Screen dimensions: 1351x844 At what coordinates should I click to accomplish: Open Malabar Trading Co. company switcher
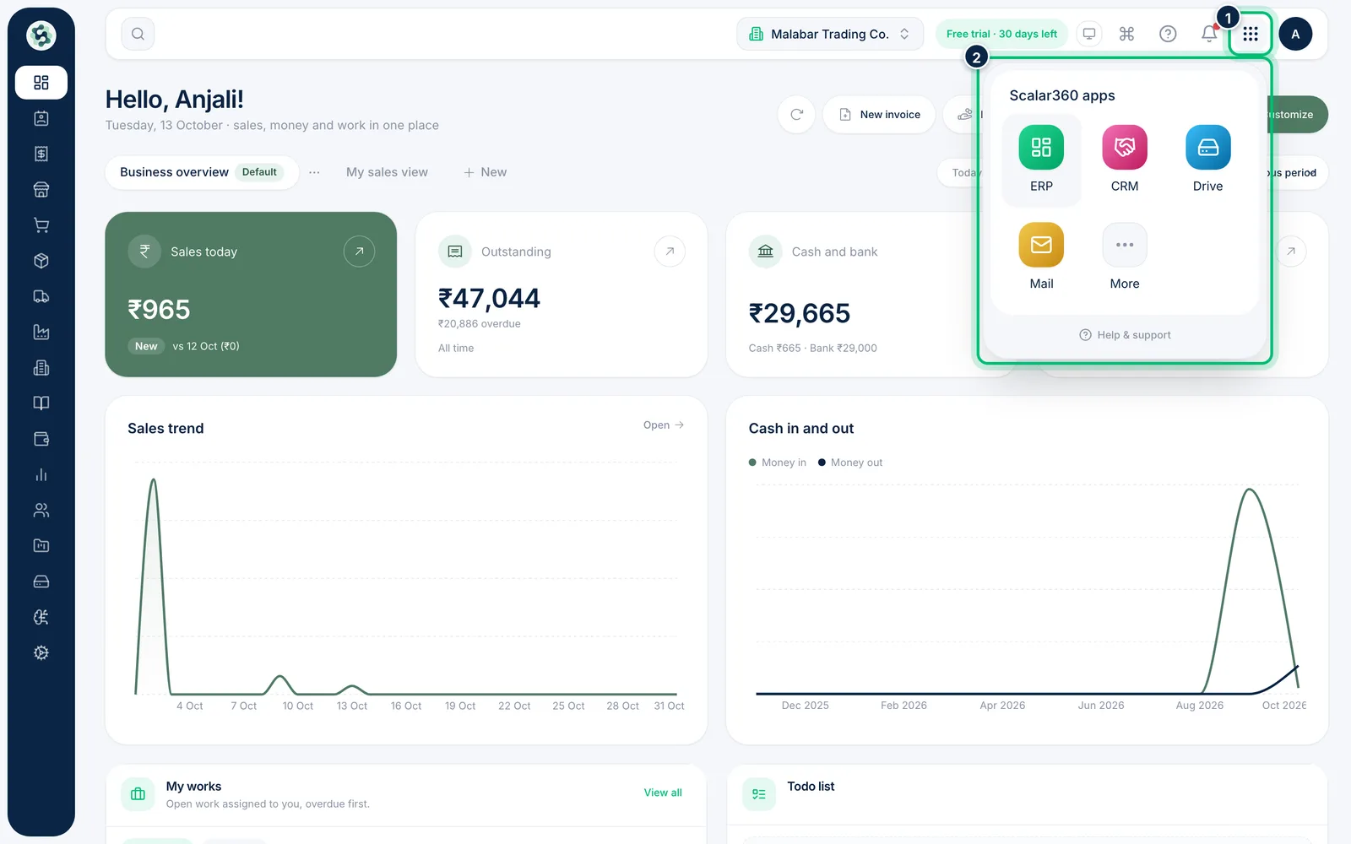click(x=830, y=34)
